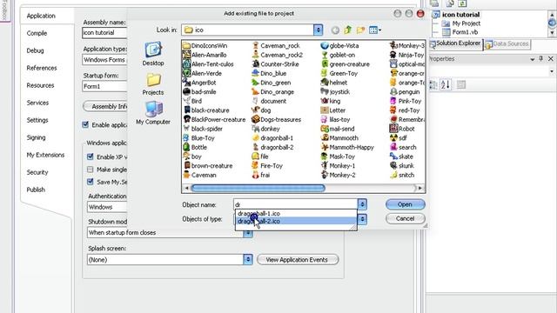Go back to previous folder in dialog
Viewport: 557px width, 313px height.
coord(335,30)
